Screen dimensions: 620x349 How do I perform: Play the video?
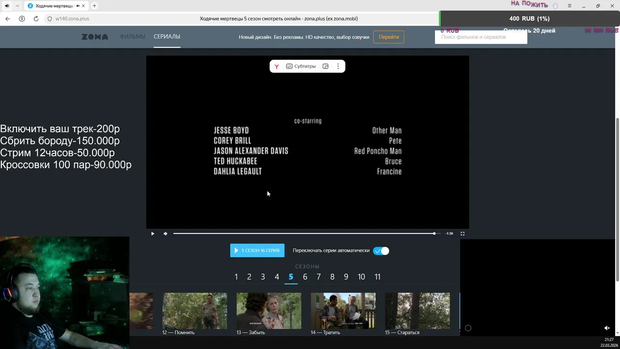tap(153, 234)
